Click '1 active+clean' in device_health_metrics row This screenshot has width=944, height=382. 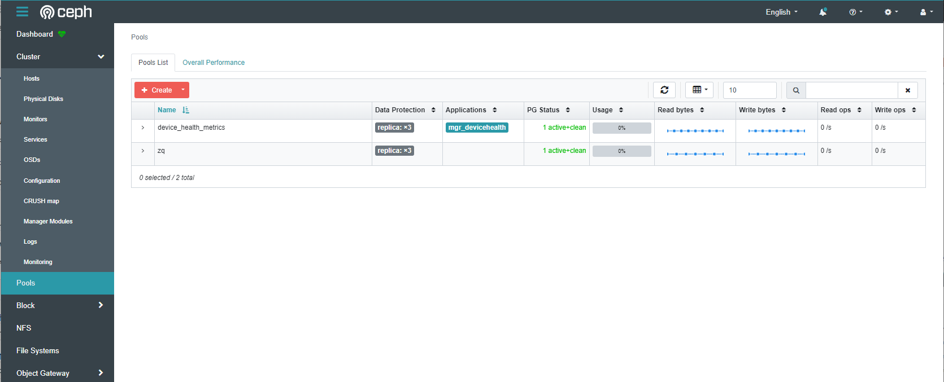[564, 128]
